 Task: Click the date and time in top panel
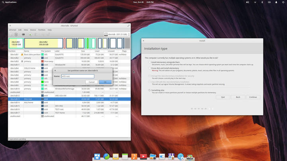(143, 2)
